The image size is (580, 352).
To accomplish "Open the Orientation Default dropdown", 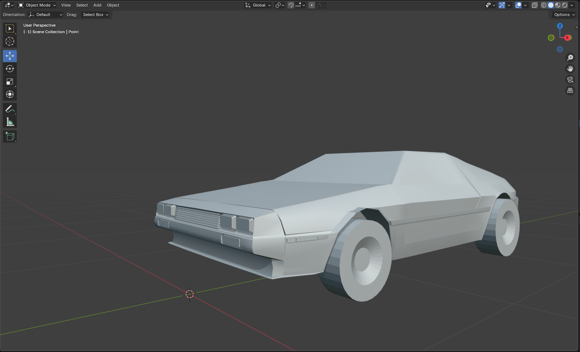I will (x=46, y=15).
